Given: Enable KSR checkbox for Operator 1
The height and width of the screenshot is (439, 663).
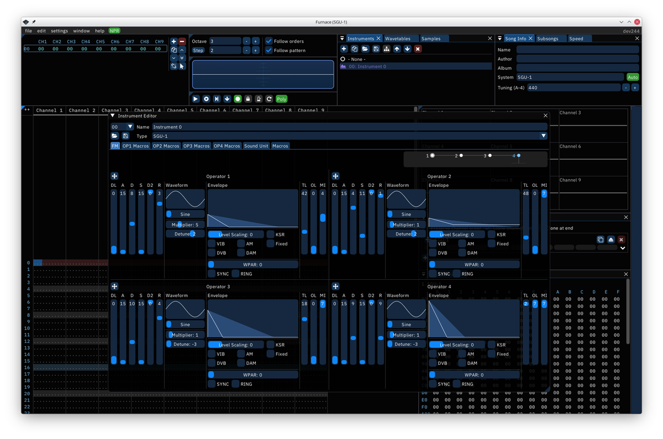Looking at the screenshot, I should pos(270,234).
